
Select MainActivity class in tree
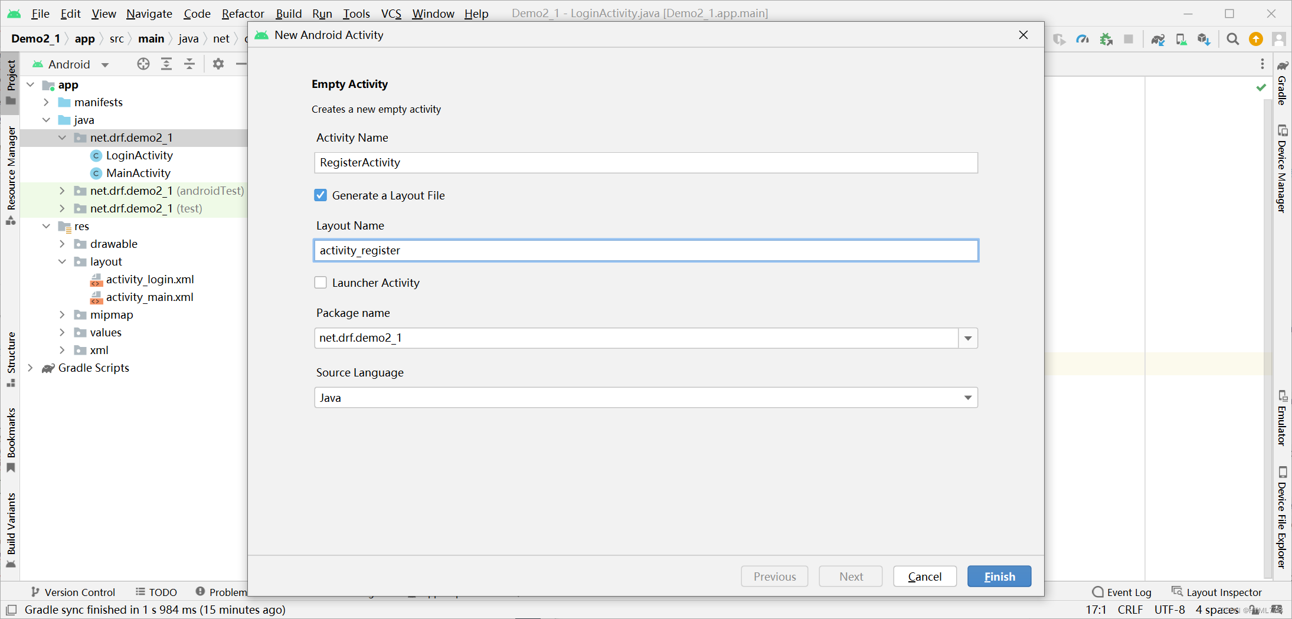point(138,173)
